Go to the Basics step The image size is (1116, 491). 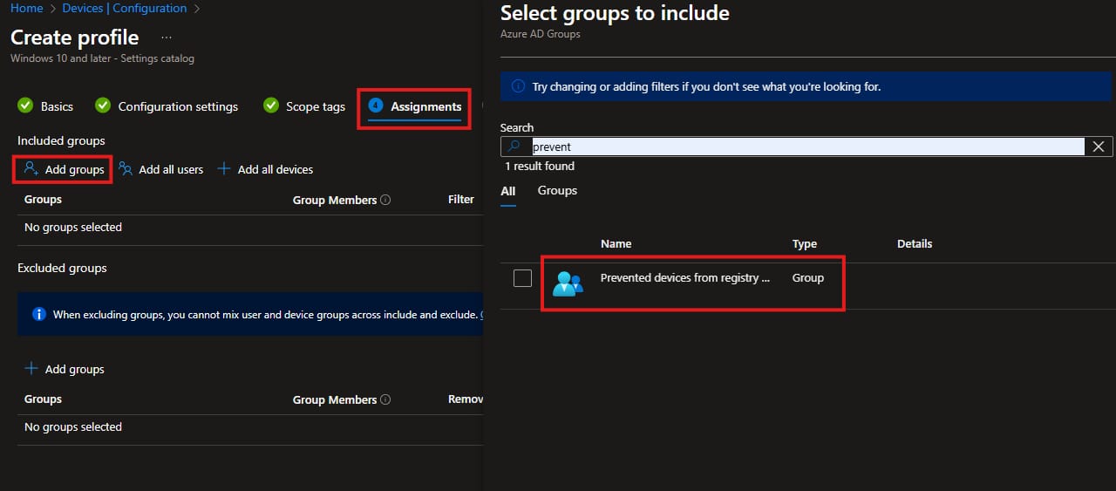coord(57,106)
